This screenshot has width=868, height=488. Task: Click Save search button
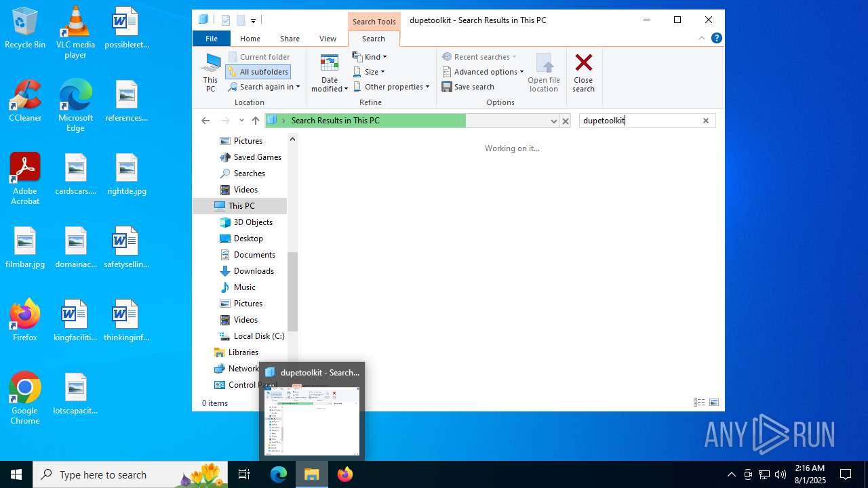pos(468,87)
